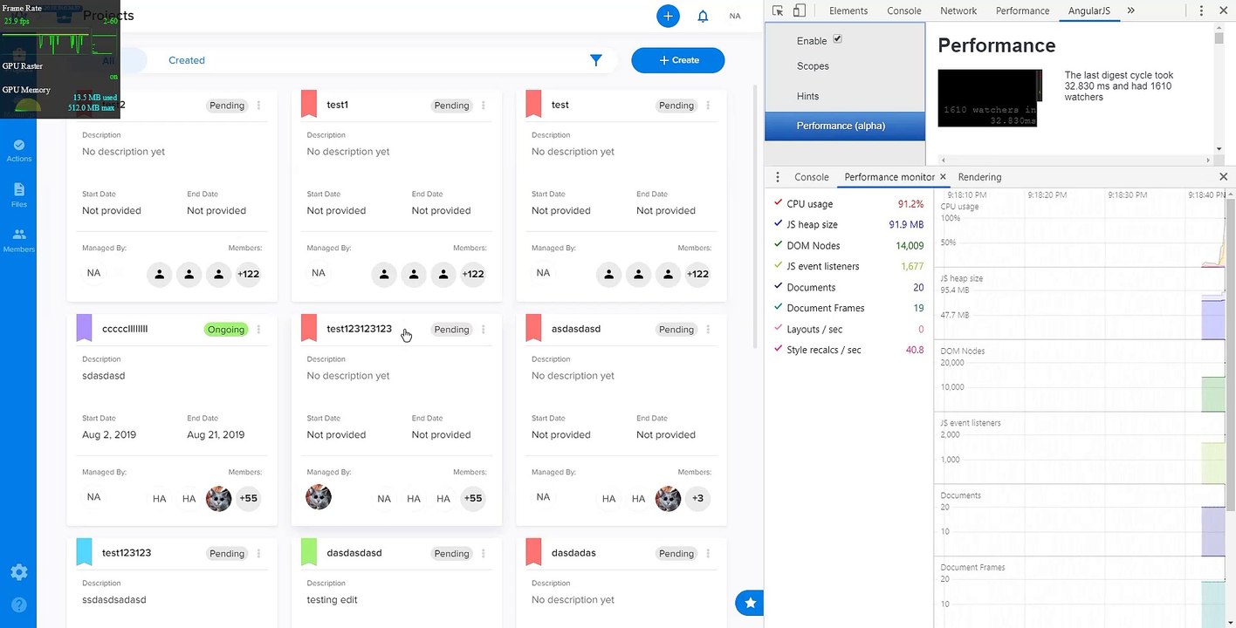
Task: Open three-dot menu on test card
Action: 708,106
